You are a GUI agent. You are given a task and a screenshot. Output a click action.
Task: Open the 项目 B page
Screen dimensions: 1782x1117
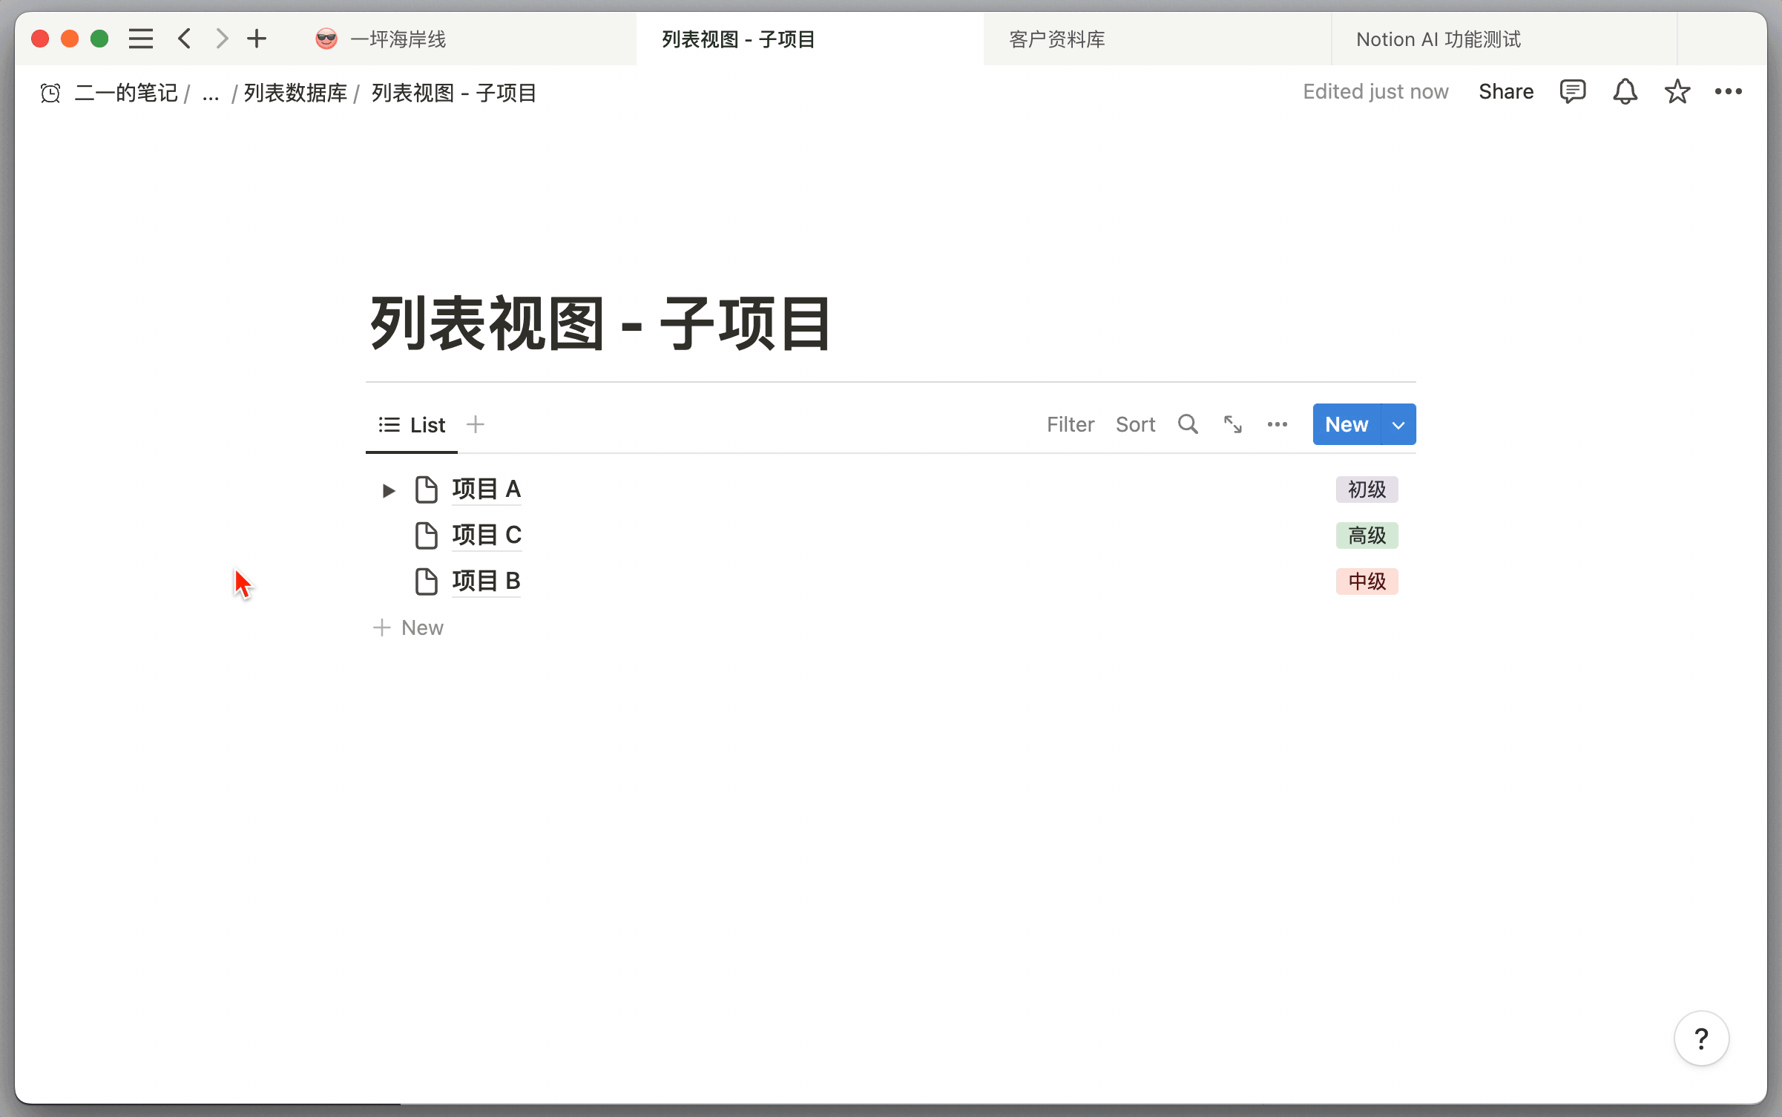[487, 581]
